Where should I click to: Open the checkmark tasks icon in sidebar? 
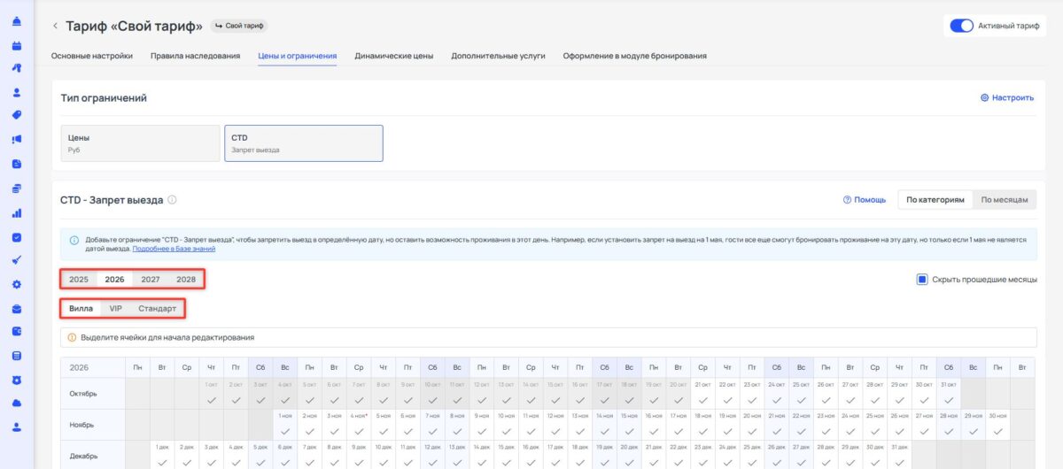pos(17,237)
